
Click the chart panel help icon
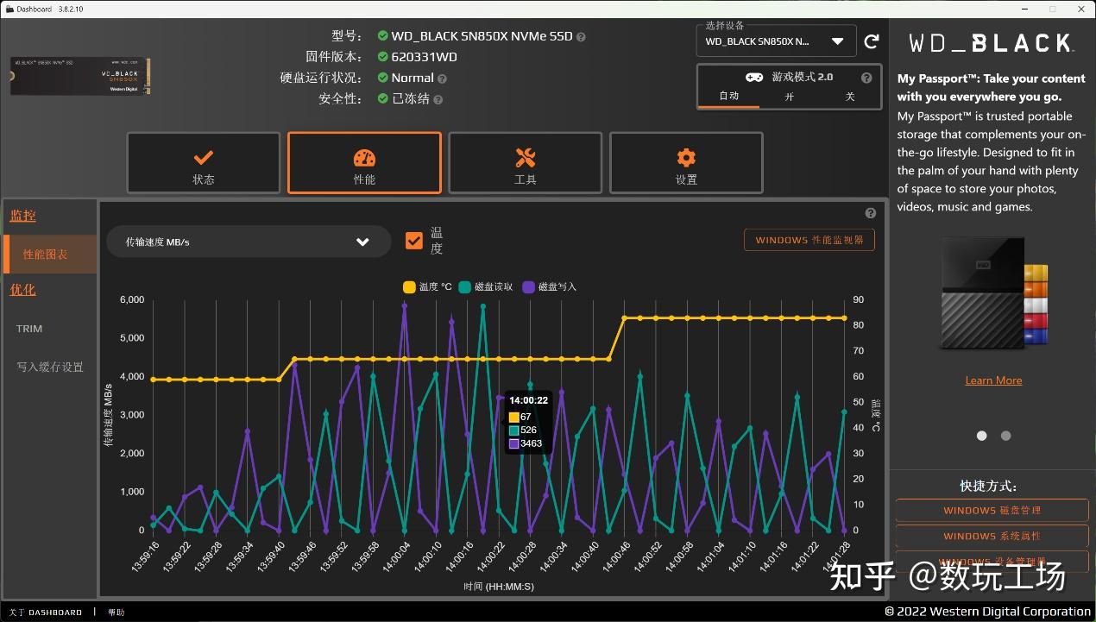click(870, 213)
